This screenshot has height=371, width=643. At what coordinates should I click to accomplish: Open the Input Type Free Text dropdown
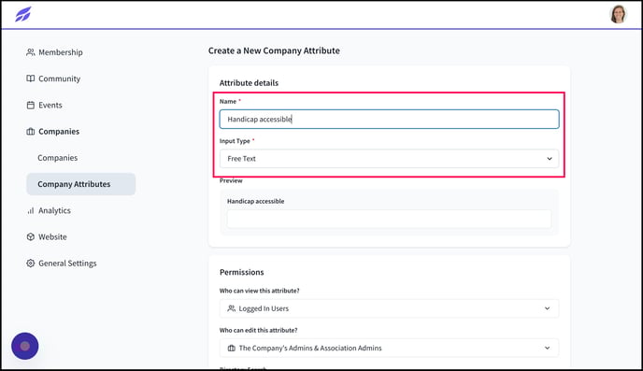[389, 159]
